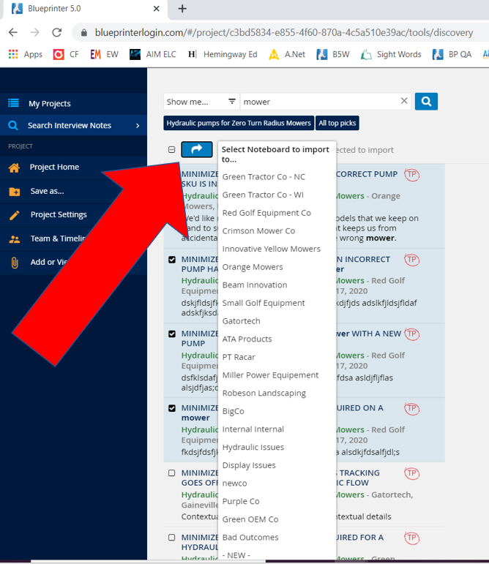The height and width of the screenshot is (564, 489).
Task: Click the Project Settings pencil icon
Action: [15, 215]
